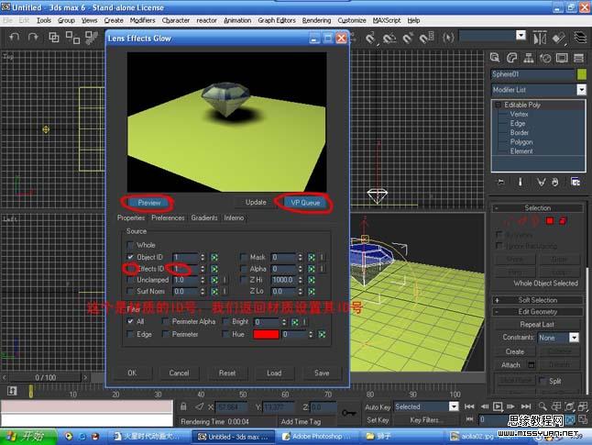Click the Sphere01 object color swatch
Screen dimensions: 592x445
tap(581, 74)
